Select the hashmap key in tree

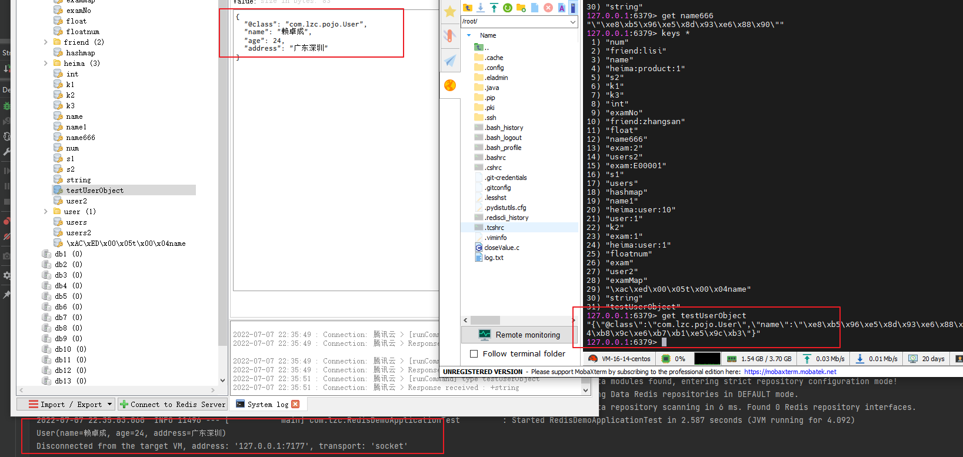tap(81, 53)
